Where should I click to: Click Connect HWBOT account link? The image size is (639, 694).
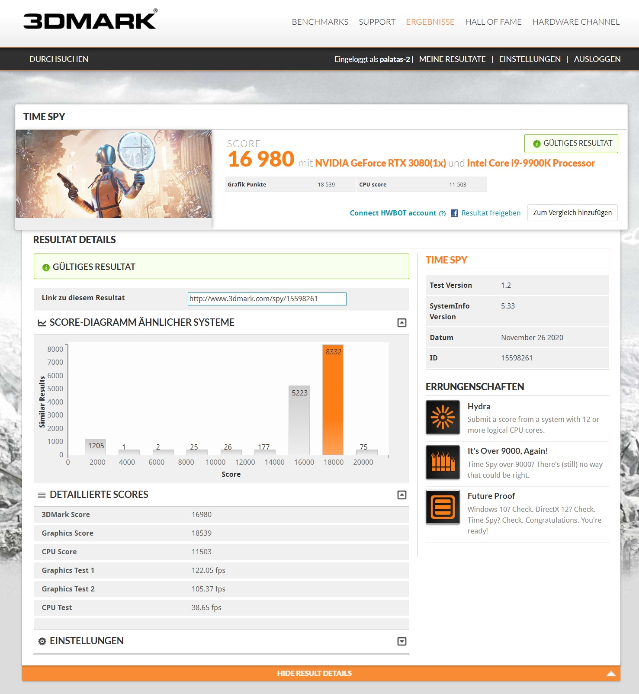(x=393, y=213)
